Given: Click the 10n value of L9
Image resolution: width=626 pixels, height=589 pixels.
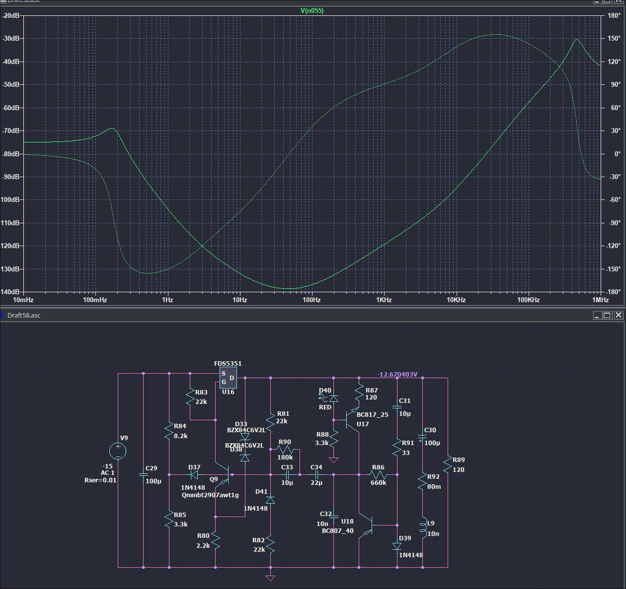Looking at the screenshot, I should [433, 533].
